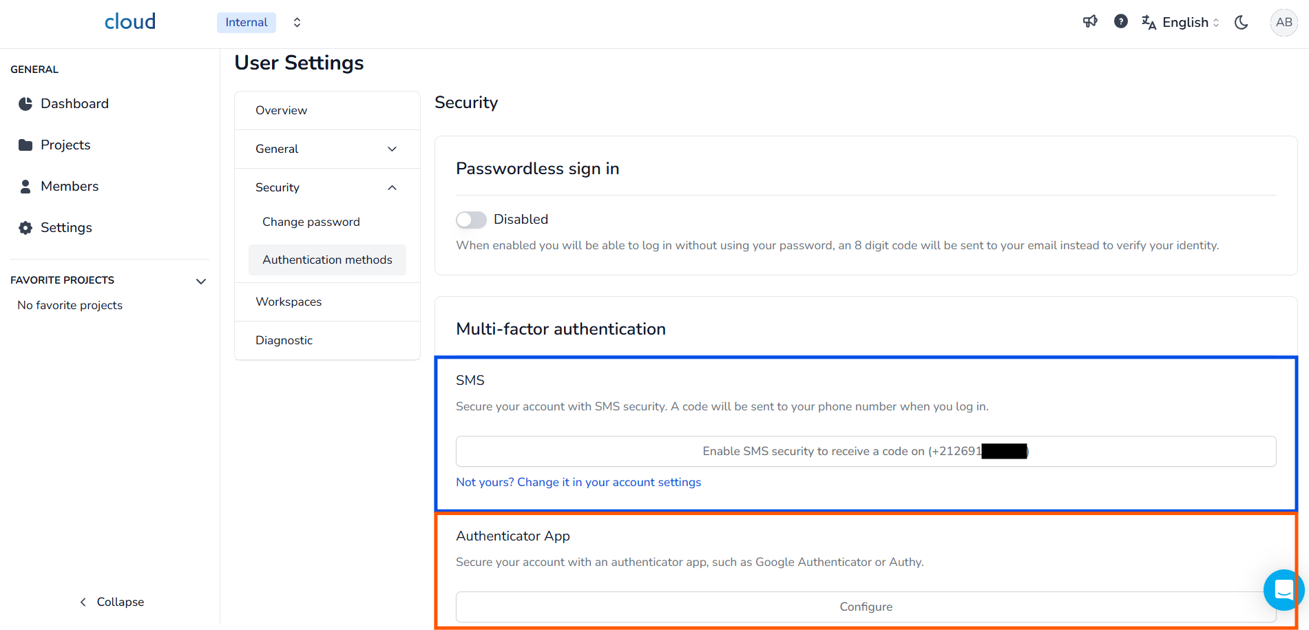Click the Enable SMS security button
1309x630 pixels.
pyautogui.click(x=866, y=452)
